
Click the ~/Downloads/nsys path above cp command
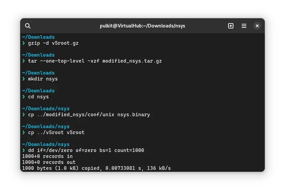tap(46, 108)
